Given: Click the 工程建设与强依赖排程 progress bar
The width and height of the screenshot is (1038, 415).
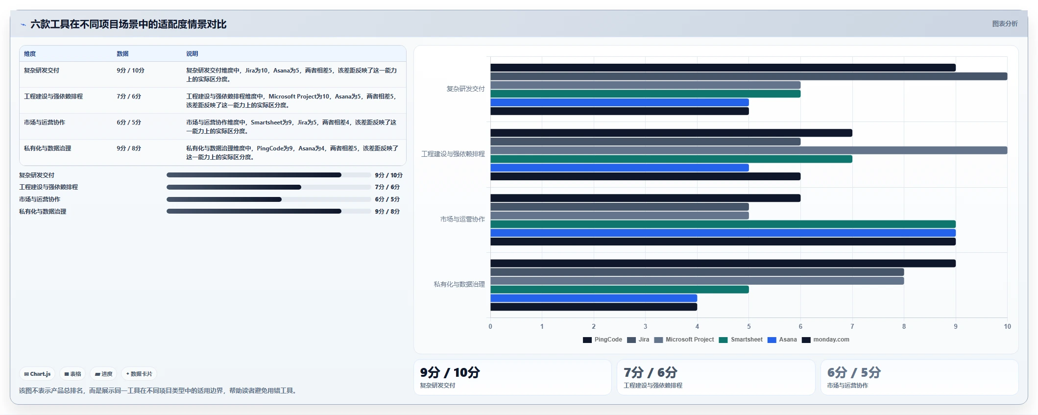Looking at the screenshot, I should click(268, 187).
